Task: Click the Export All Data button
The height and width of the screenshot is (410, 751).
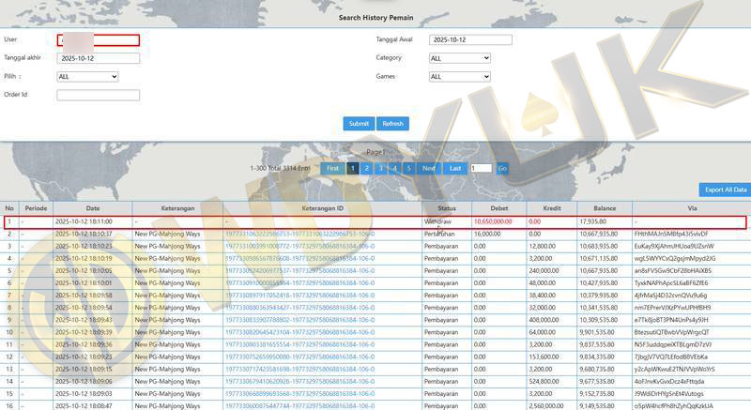Action: coord(725,190)
